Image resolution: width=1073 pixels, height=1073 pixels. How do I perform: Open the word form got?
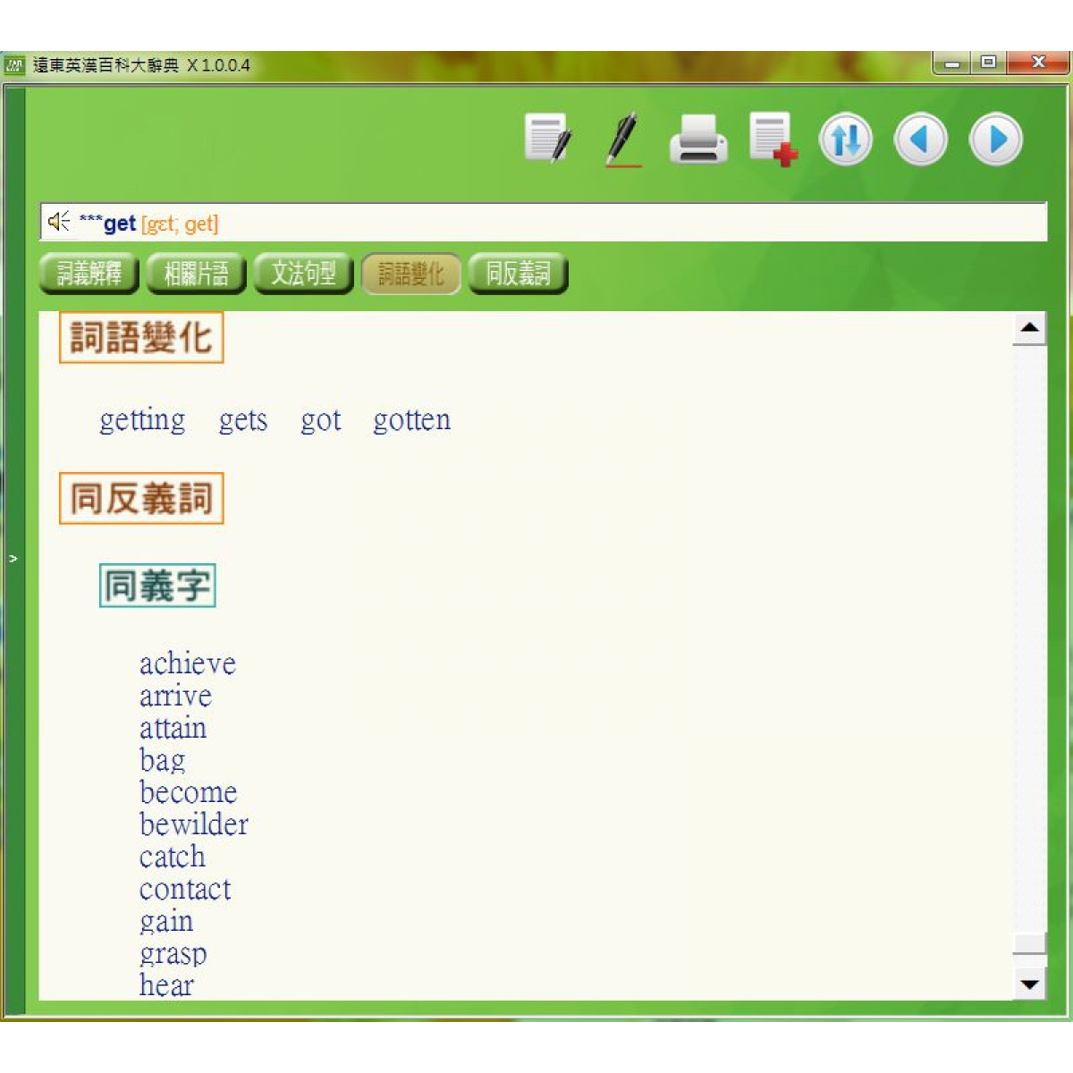[321, 420]
